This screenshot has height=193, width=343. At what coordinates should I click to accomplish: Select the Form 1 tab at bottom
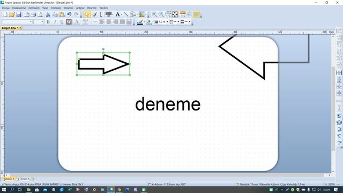tap(25, 179)
